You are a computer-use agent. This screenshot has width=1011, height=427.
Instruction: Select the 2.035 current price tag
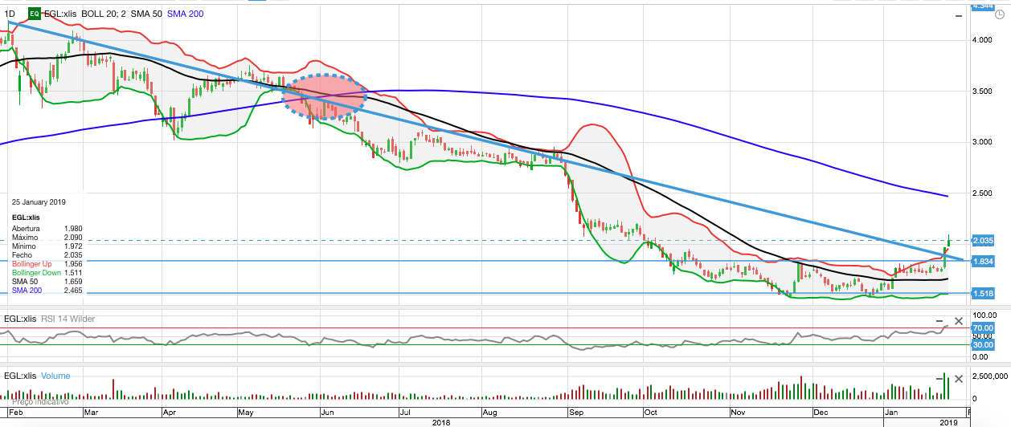[x=984, y=240]
